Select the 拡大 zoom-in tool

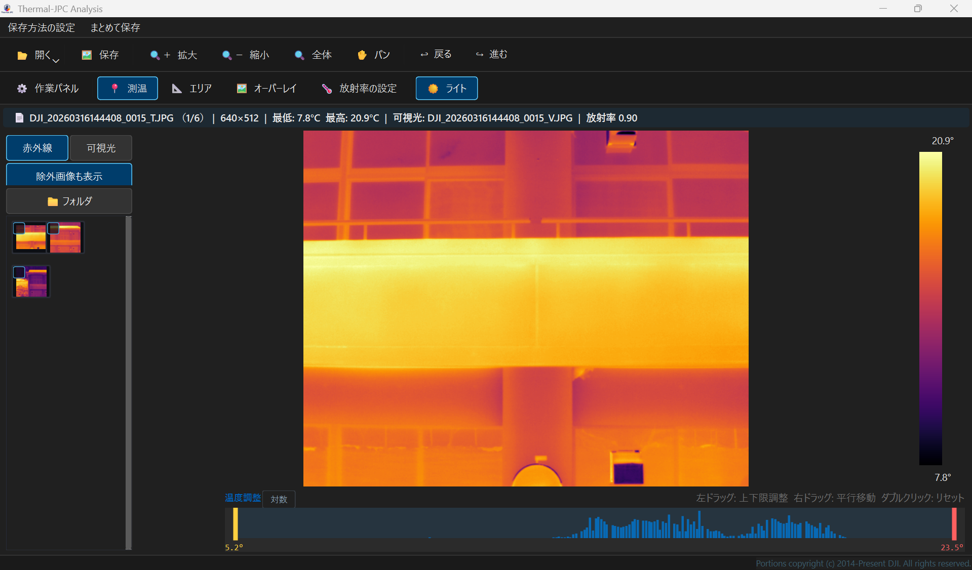tap(173, 55)
